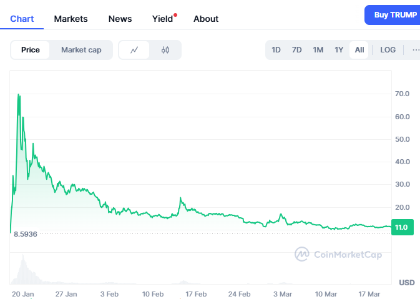Select the Market cap toggle
The width and height of the screenshot is (420, 299).
(x=81, y=50)
